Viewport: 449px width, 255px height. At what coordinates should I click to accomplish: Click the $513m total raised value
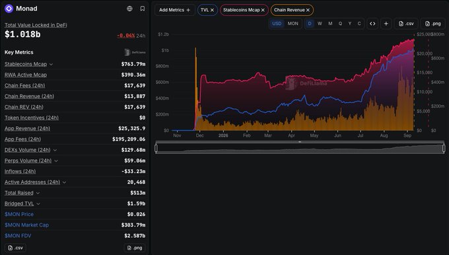tap(138, 193)
